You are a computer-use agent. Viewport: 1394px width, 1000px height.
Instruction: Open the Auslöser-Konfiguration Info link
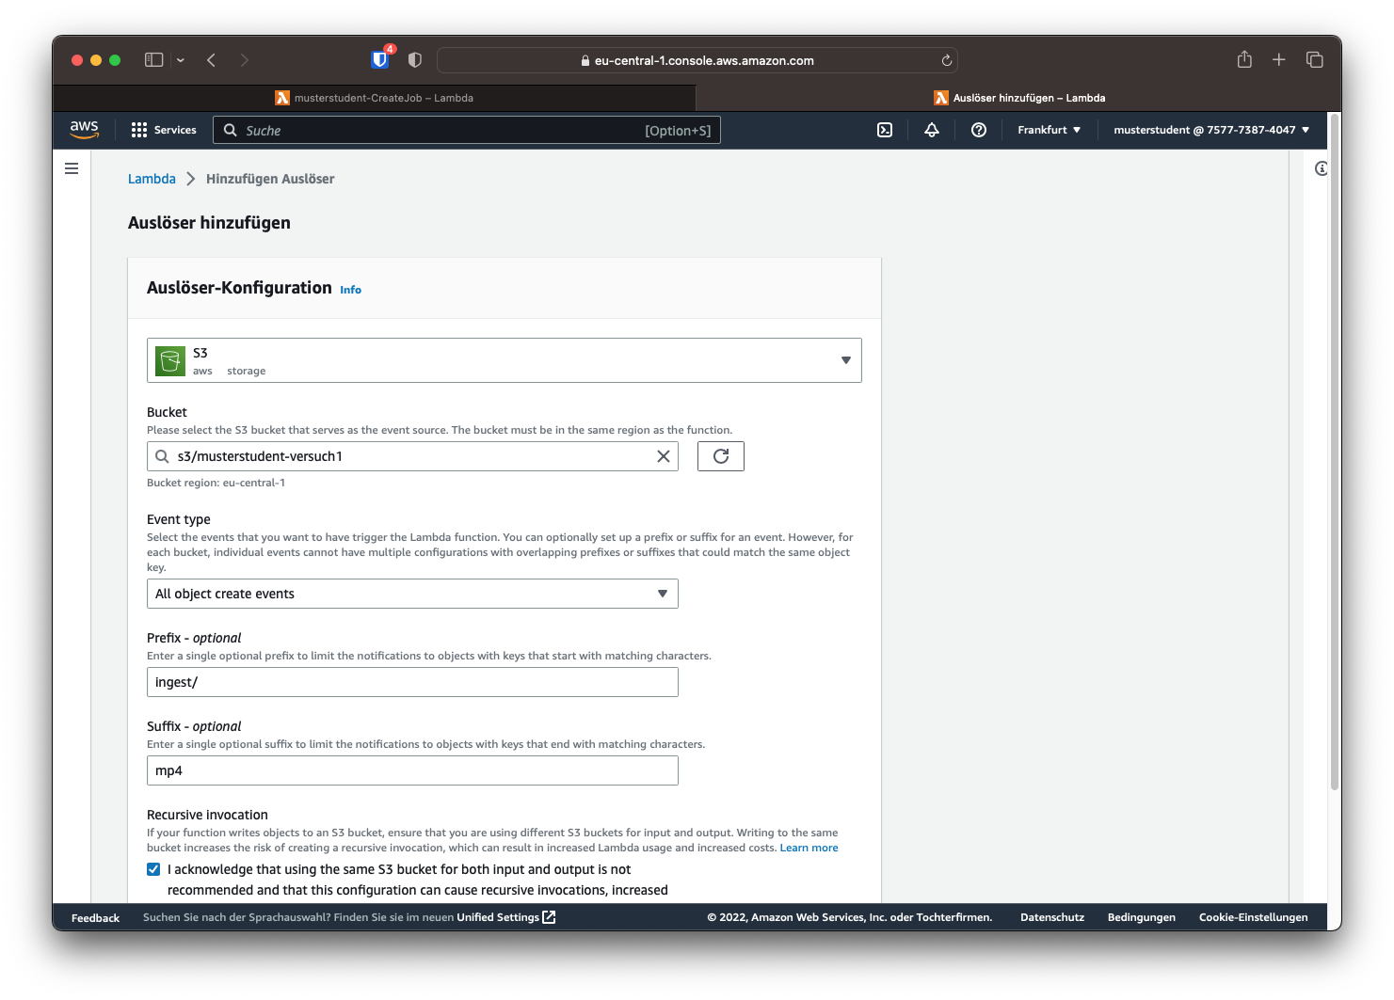[x=350, y=290]
